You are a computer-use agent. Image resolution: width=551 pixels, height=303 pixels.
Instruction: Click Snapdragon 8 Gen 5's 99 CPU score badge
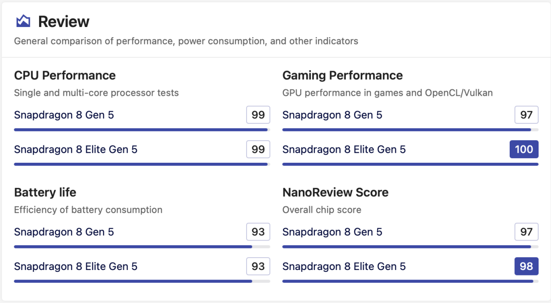pos(258,115)
